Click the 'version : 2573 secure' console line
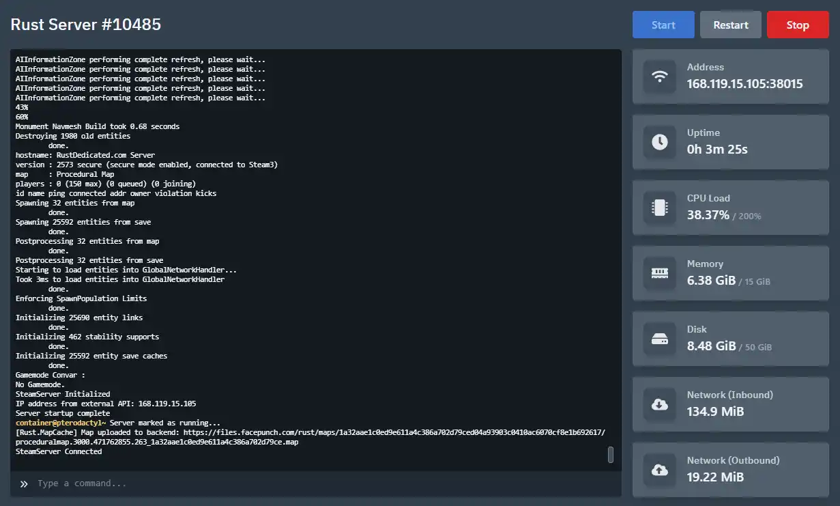The image size is (840, 506). point(147,165)
